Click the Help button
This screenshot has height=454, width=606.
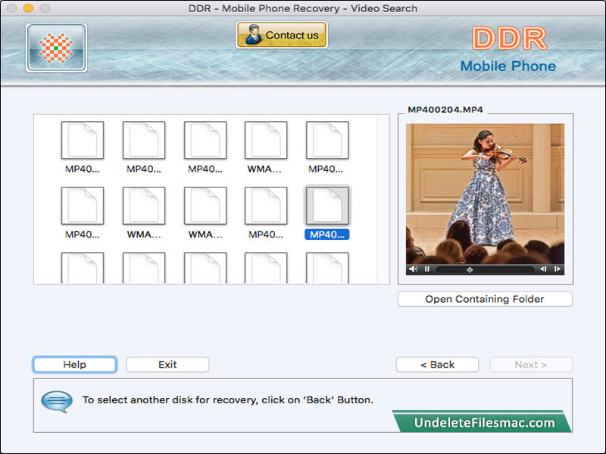pyautogui.click(x=74, y=365)
